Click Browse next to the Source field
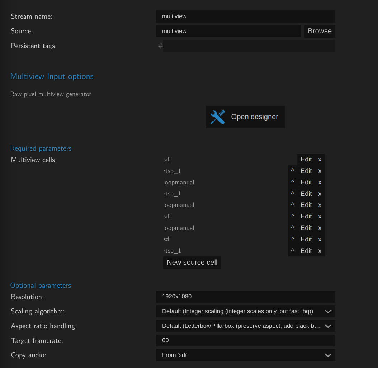Screen dimensions: 378x368 coord(320,31)
